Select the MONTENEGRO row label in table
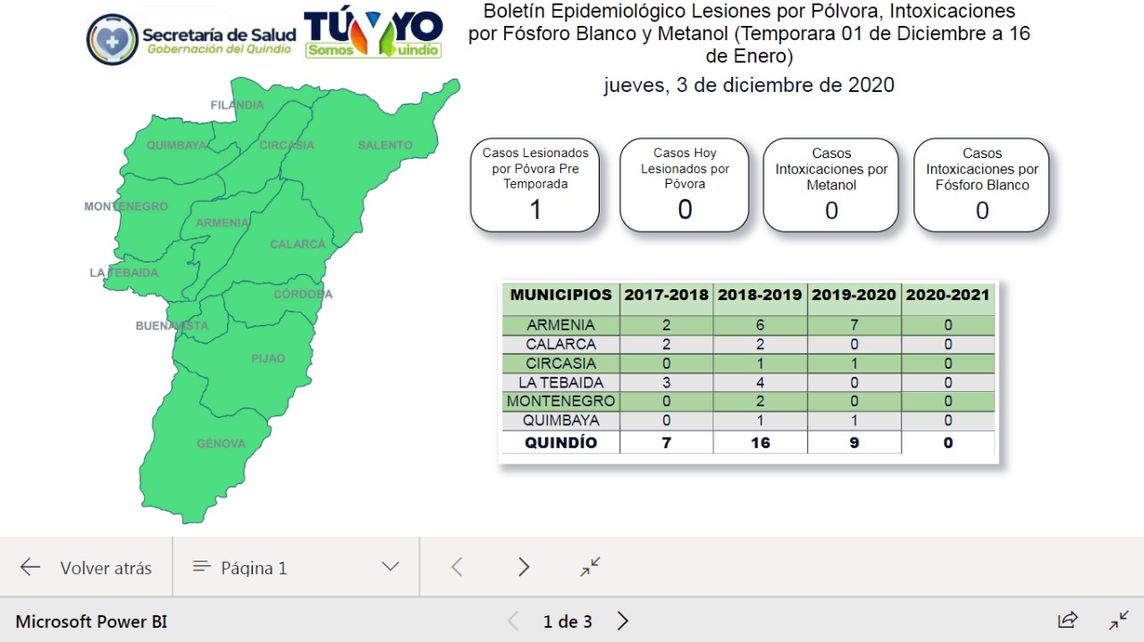Image resolution: width=1144 pixels, height=642 pixels. 560,402
